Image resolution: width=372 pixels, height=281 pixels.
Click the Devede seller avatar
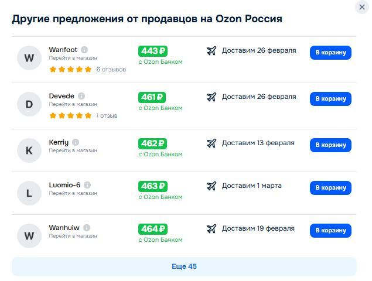[29, 105]
